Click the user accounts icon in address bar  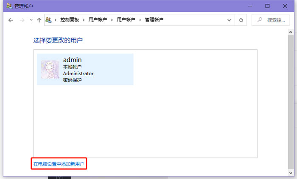click(x=49, y=20)
